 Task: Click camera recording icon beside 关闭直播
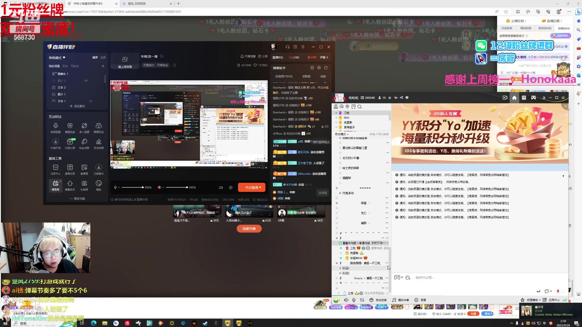221,187
